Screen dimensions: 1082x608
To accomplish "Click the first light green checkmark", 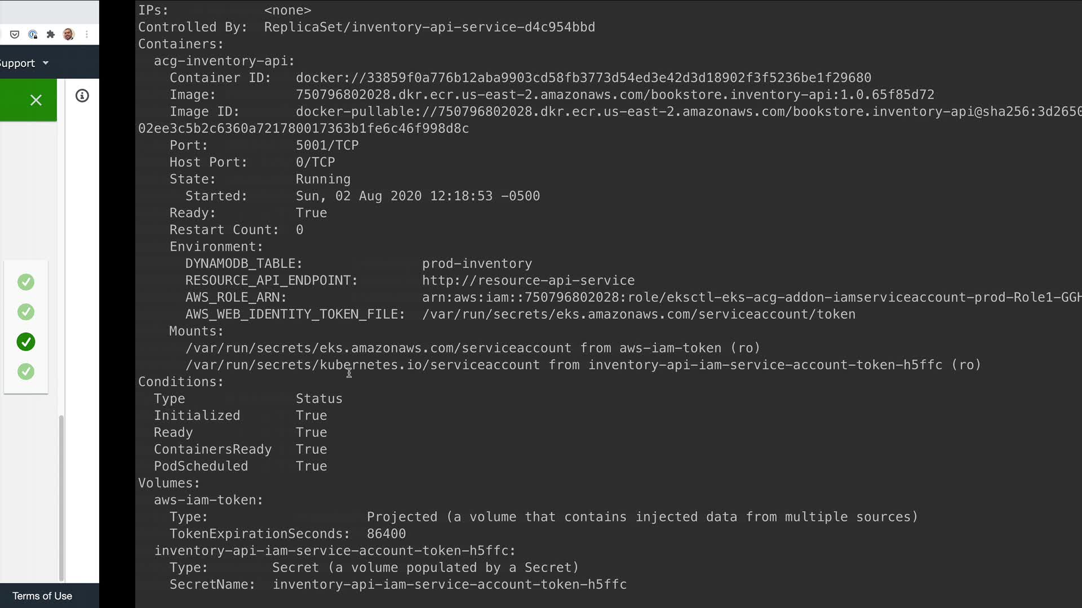I will pyautogui.click(x=26, y=282).
